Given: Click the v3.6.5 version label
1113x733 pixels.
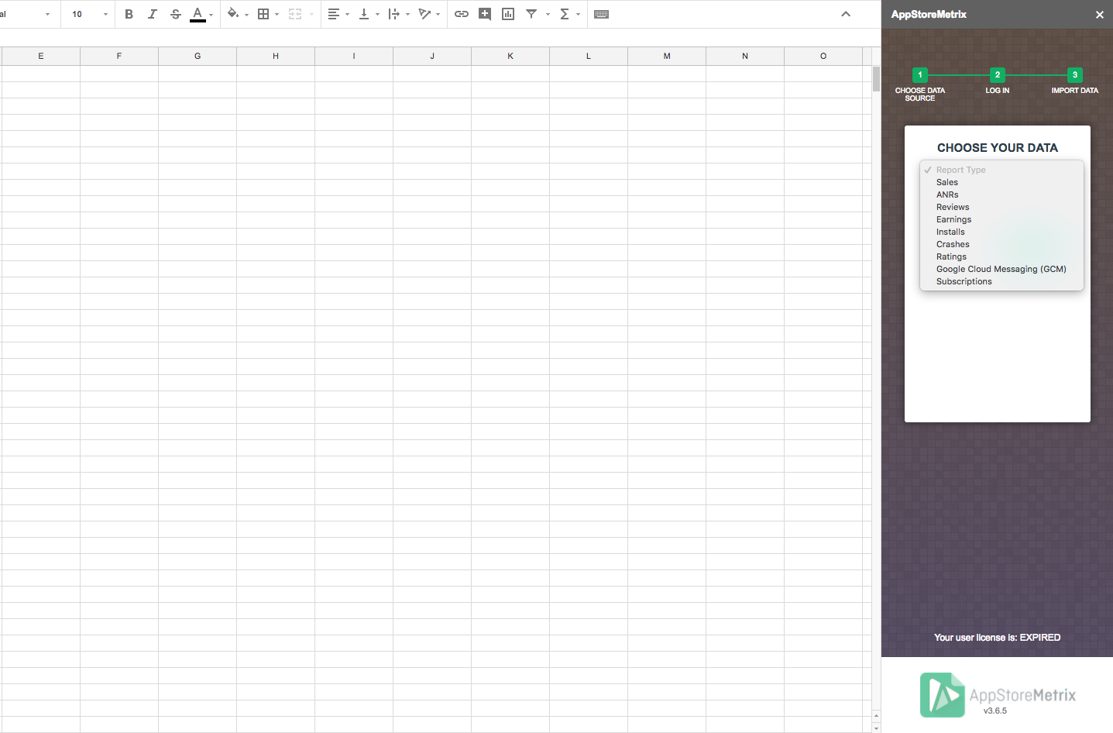Looking at the screenshot, I should point(995,711).
